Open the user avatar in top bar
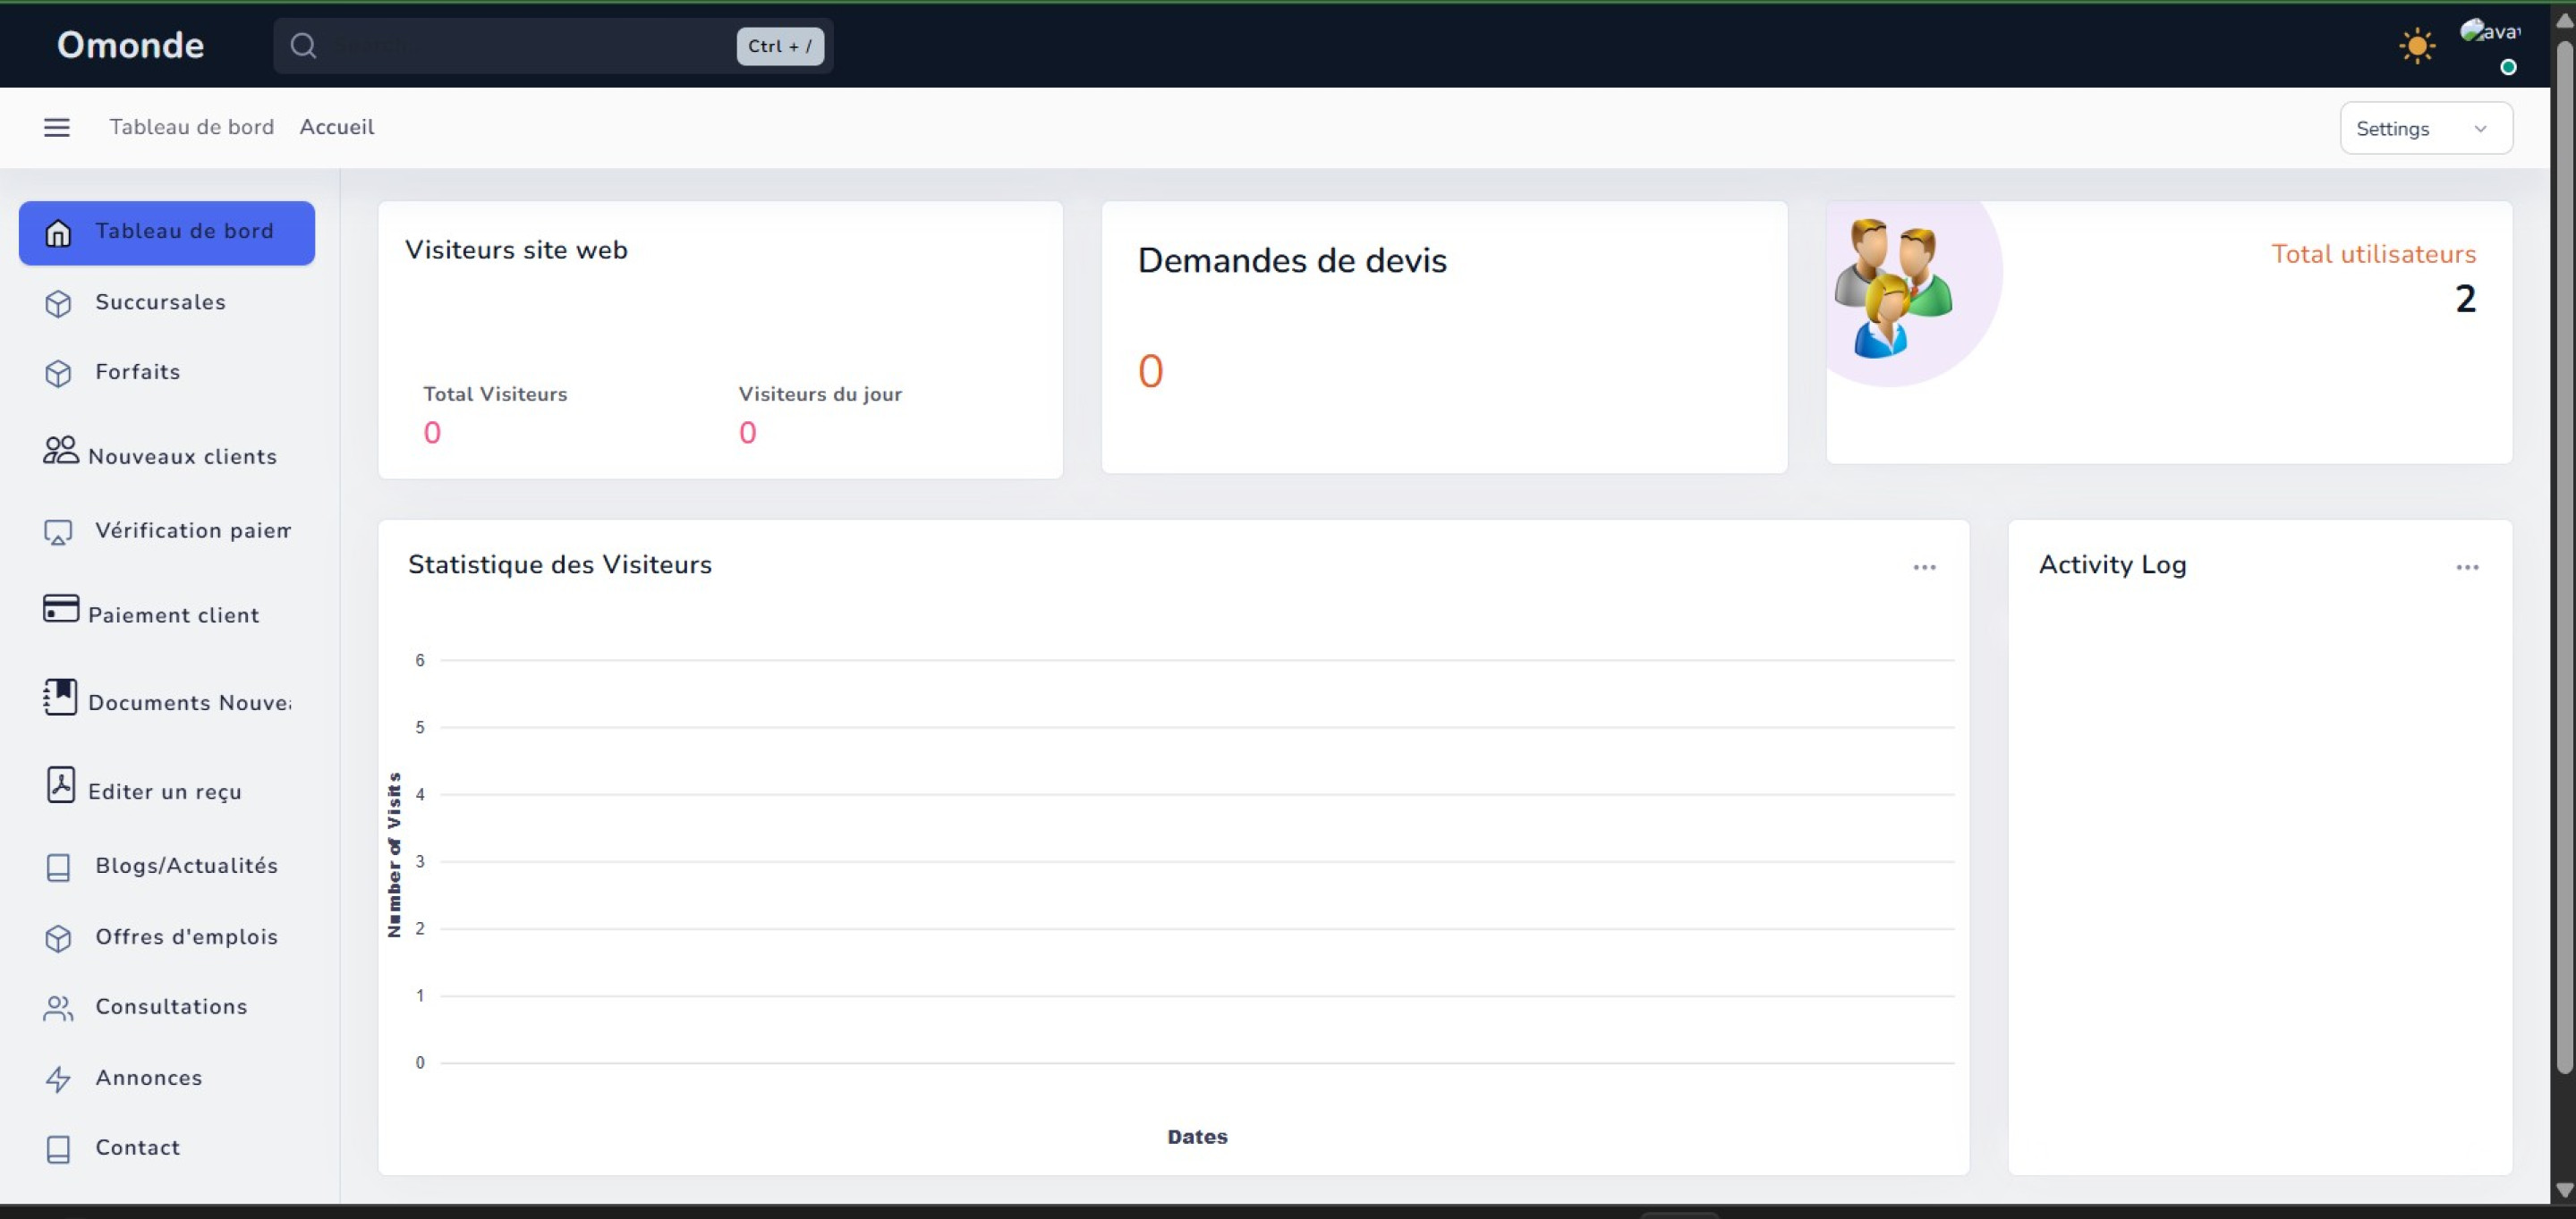Screen dimensions: 2576x1219 click(x=2489, y=33)
